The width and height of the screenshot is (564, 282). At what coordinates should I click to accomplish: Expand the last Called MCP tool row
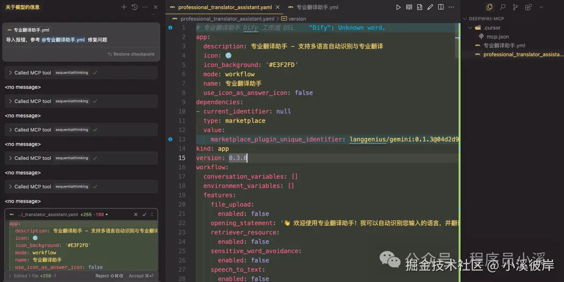81,186
